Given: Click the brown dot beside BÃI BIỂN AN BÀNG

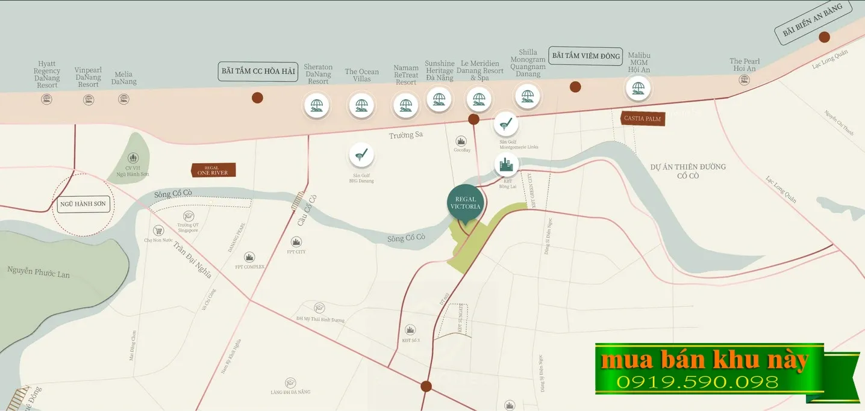Looking at the screenshot, I should [824, 37].
